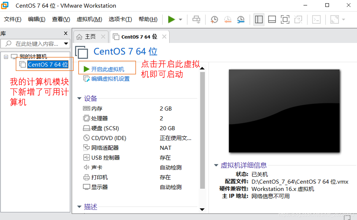This screenshot has width=357, height=220.
Task: Close the 库 library panel
Action: [x=66, y=33]
